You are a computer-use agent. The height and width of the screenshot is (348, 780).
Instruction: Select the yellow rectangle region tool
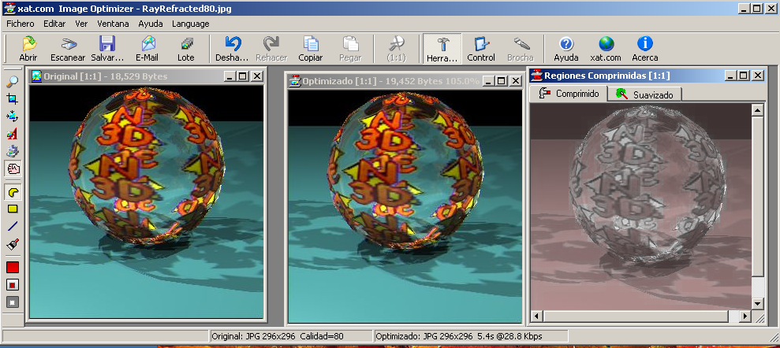click(13, 209)
